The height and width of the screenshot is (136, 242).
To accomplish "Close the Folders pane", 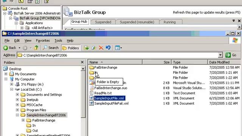I will coord(82,62).
